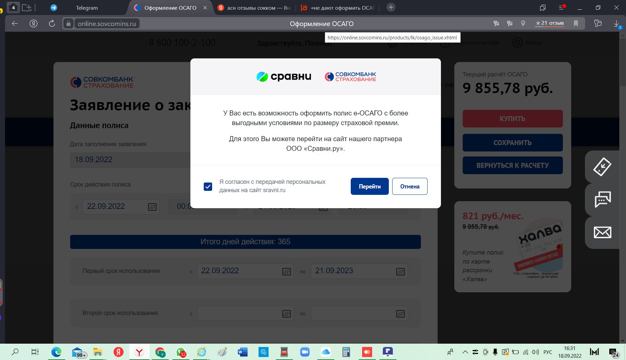
Task: Open Word from the taskbar
Action: 243,352
